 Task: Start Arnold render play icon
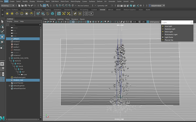pos(91,13)
